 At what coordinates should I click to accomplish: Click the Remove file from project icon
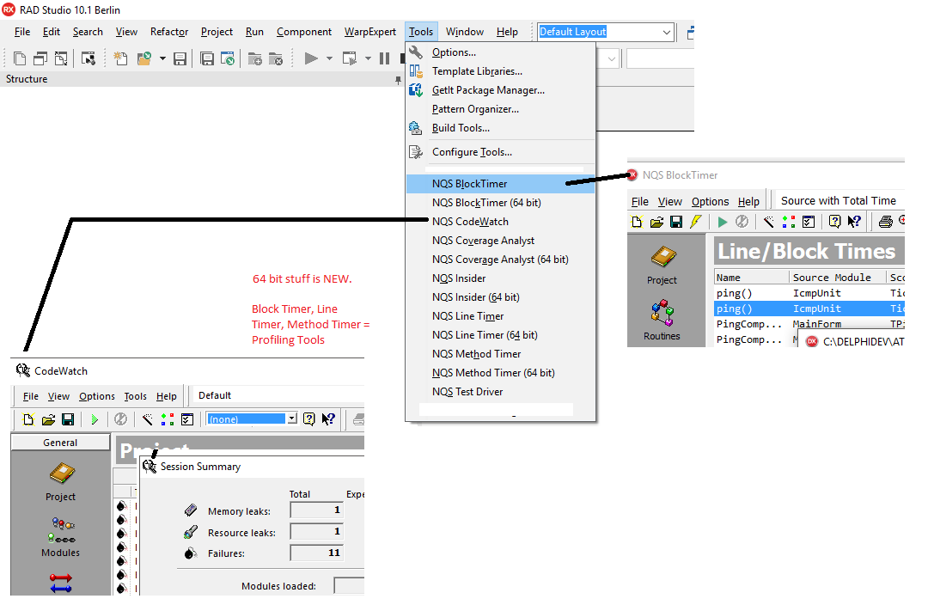(276, 58)
